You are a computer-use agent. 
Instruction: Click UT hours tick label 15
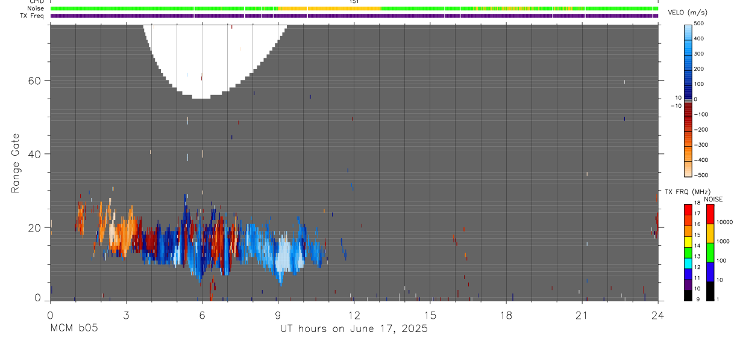[430, 315]
